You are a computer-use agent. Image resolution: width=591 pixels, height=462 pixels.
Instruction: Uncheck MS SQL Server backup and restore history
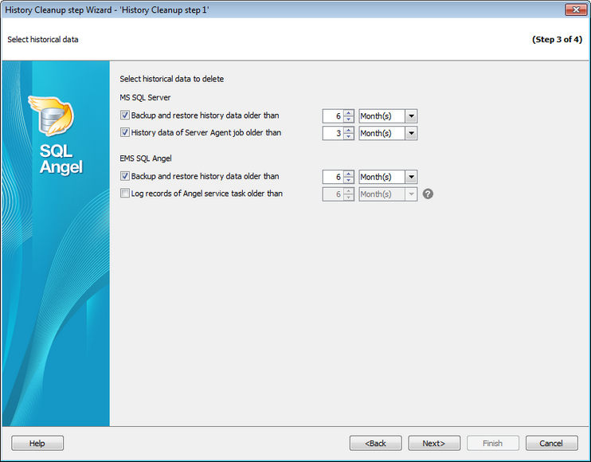125,115
